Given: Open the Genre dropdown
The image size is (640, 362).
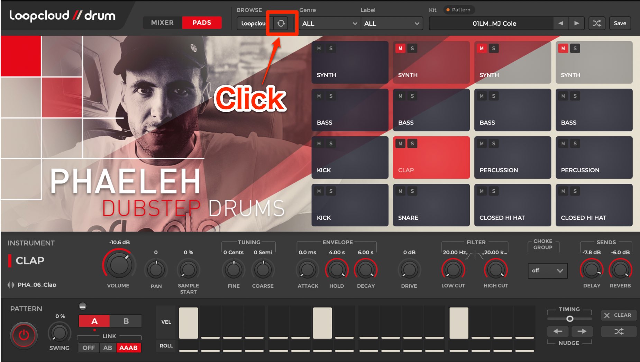Looking at the screenshot, I should (x=329, y=23).
